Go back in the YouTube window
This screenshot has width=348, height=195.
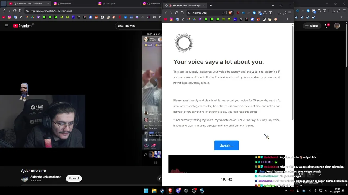4,11
